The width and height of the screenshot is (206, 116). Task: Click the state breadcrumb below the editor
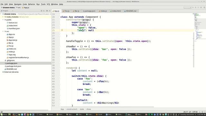tap(82, 109)
